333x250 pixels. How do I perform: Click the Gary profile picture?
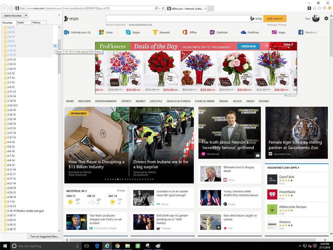tap(316, 19)
